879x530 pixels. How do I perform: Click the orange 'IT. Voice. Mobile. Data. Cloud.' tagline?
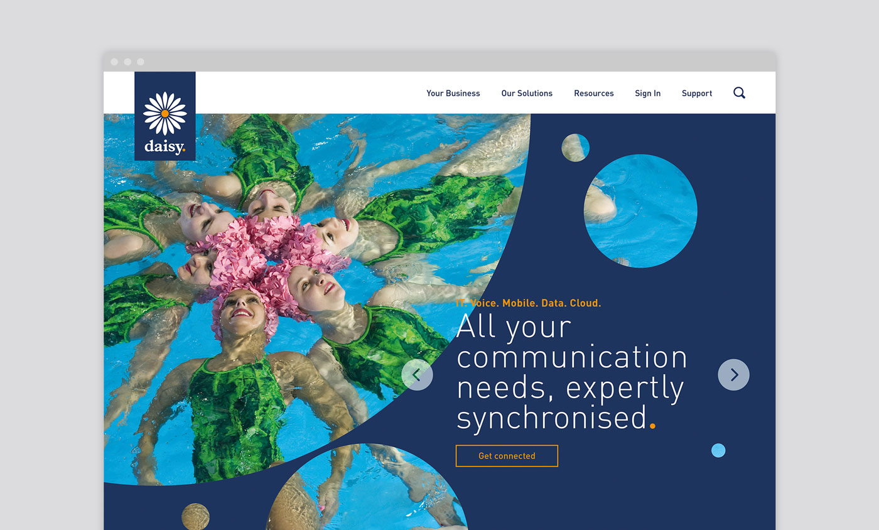pyautogui.click(x=529, y=303)
